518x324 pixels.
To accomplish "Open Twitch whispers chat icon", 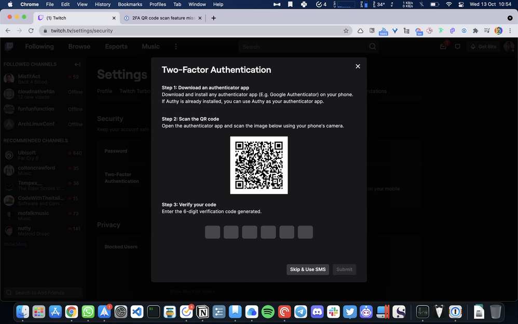I will pyautogui.click(x=457, y=47).
